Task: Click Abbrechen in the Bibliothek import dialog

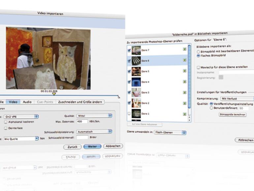Action: pos(245,140)
